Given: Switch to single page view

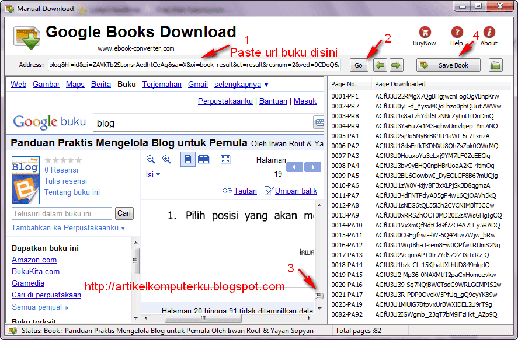Looking at the screenshot, I should point(188,160).
